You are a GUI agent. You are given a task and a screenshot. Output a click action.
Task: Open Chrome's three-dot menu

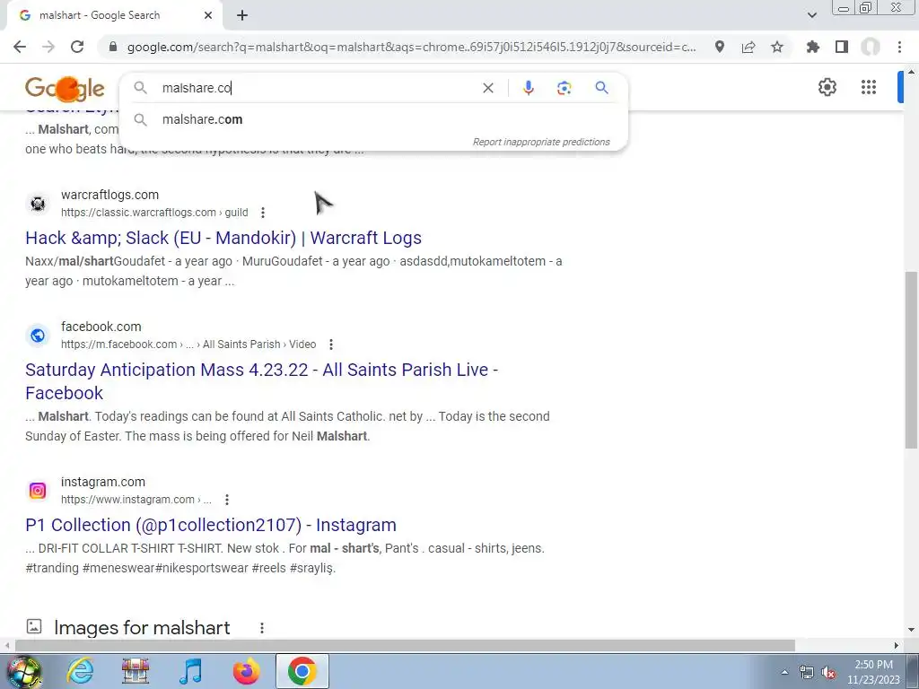pyautogui.click(x=899, y=47)
